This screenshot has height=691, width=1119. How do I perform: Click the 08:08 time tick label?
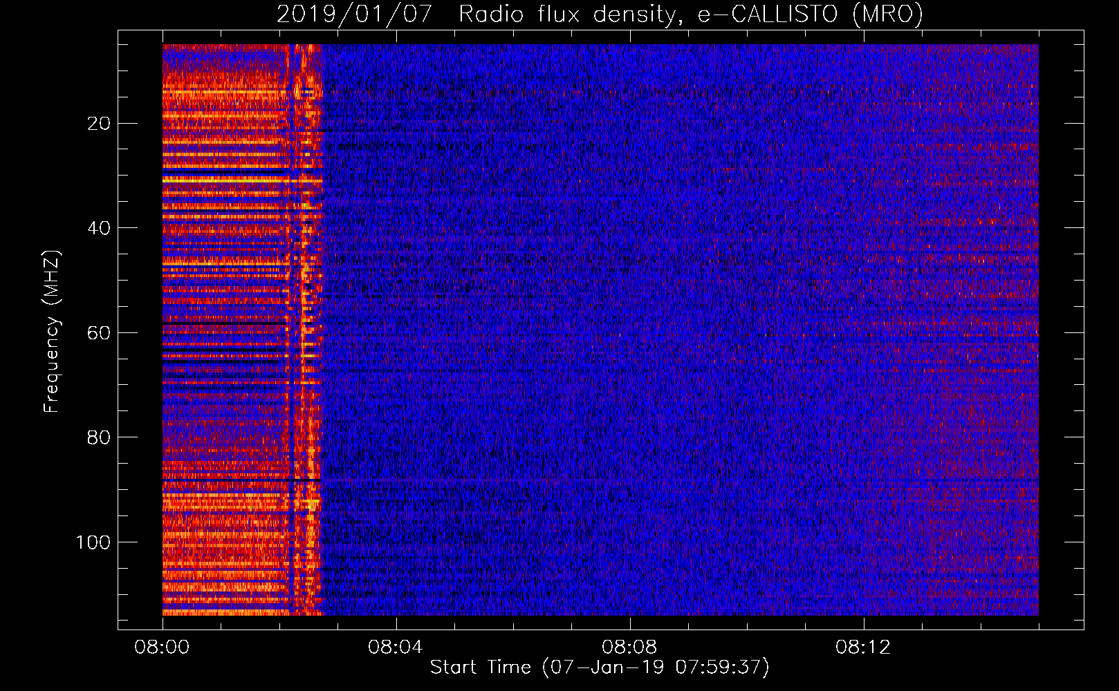coord(629,647)
